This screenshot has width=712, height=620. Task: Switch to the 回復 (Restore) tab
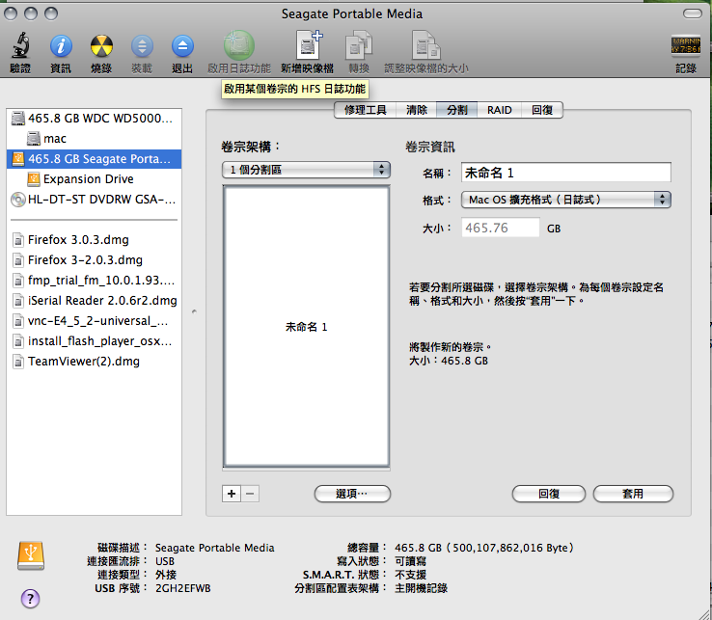point(542,110)
